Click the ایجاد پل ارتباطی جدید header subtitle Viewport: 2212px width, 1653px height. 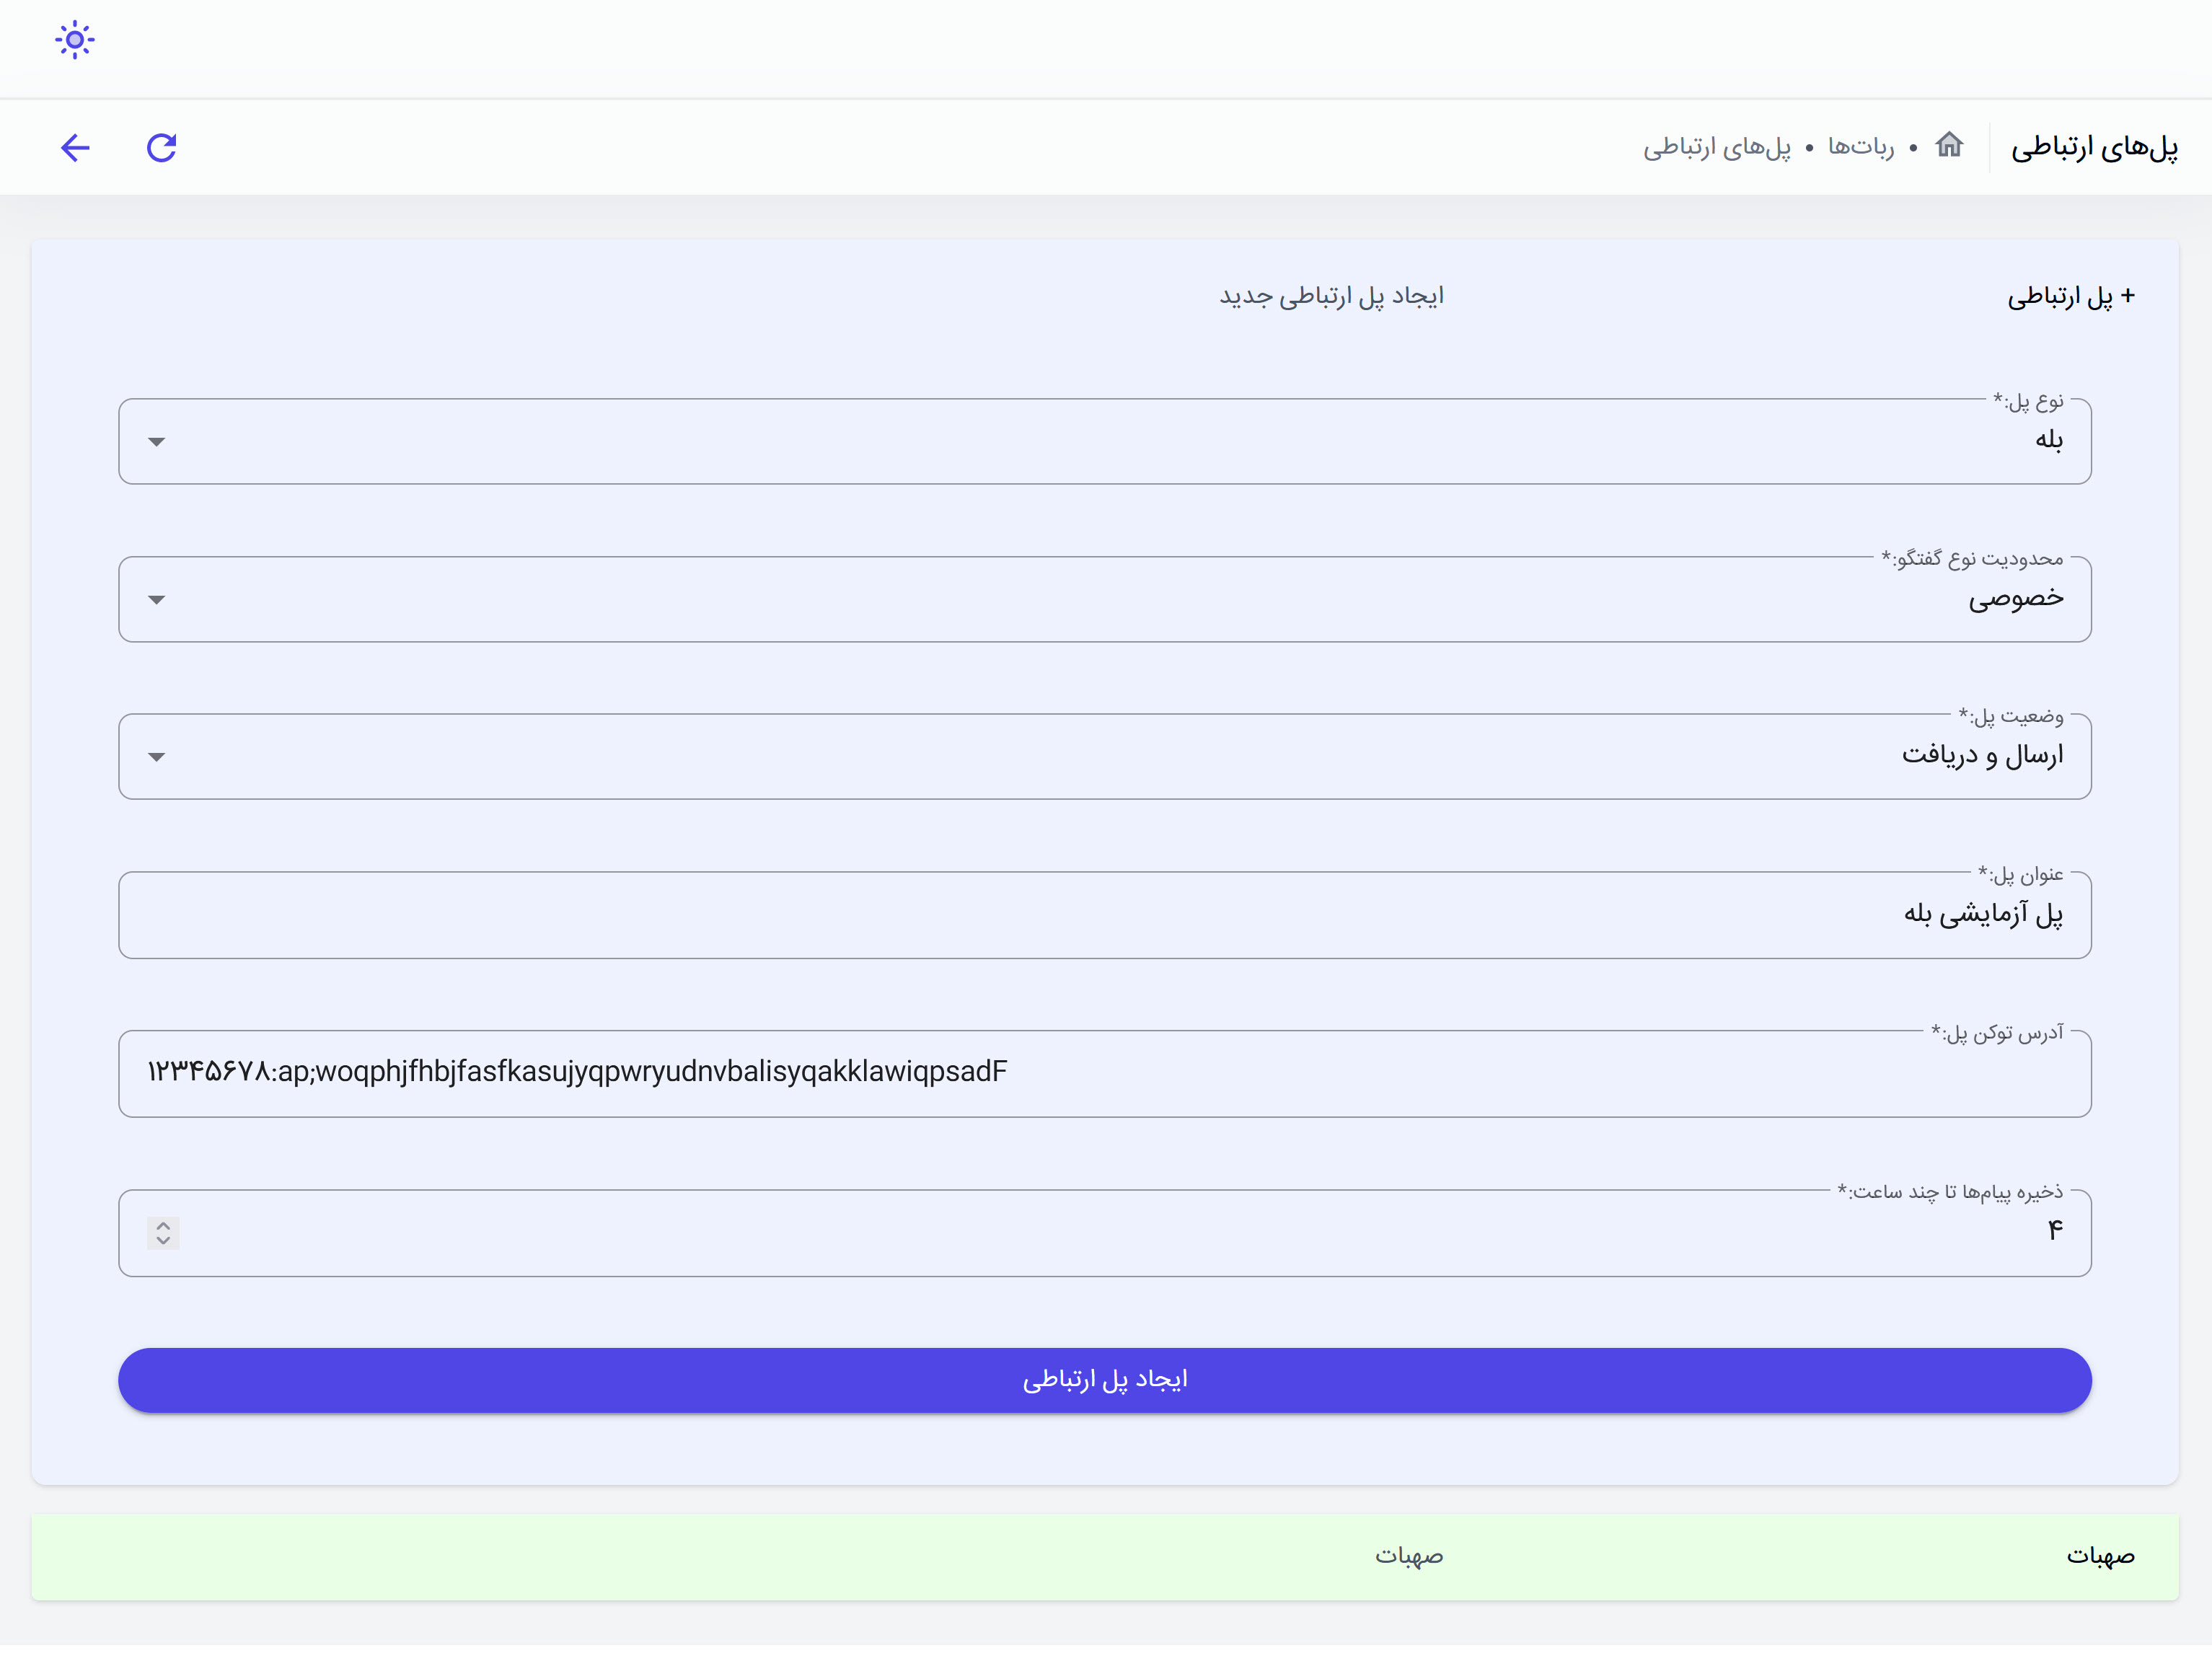1331,297
